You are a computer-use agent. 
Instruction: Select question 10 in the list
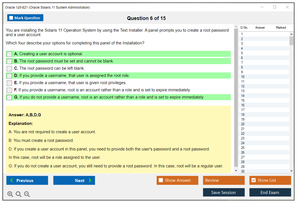click(243, 77)
